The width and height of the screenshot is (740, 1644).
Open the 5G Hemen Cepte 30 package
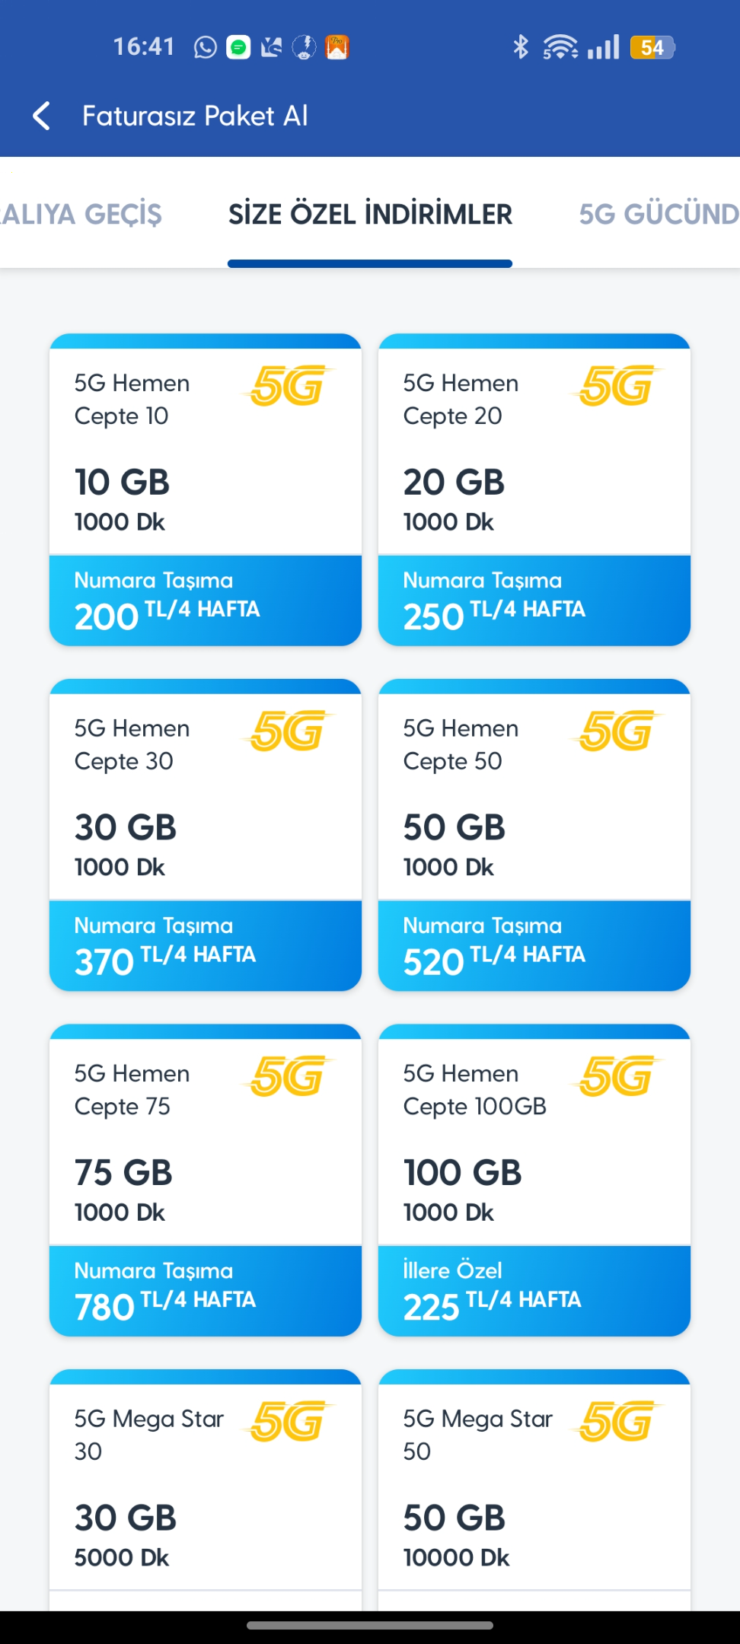click(x=206, y=835)
